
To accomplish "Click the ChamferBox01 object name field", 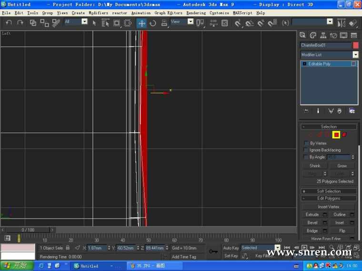I will [326, 45].
